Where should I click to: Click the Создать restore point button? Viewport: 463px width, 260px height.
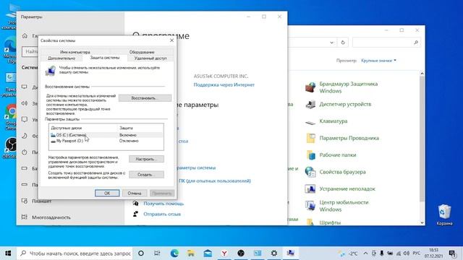click(x=146, y=175)
